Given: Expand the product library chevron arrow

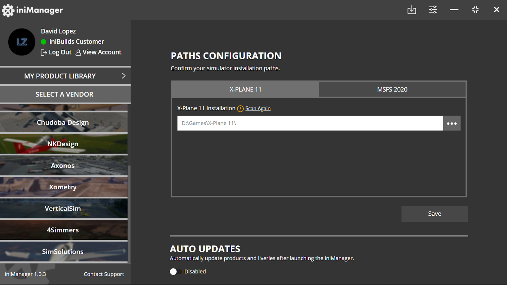Looking at the screenshot, I should [124, 76].
